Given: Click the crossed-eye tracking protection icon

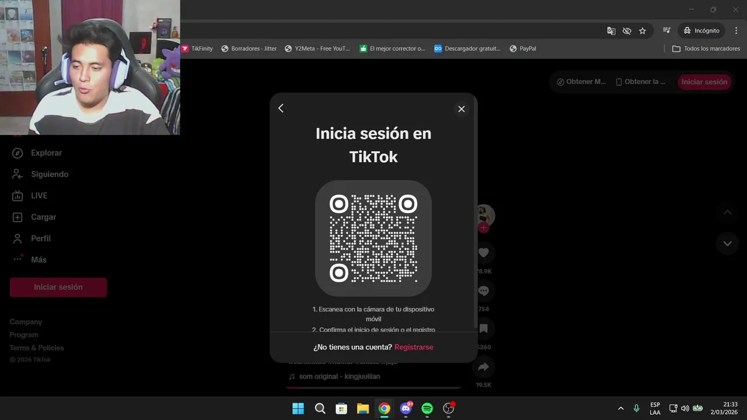Looking at the screenshot, I should tap(627, 30).
